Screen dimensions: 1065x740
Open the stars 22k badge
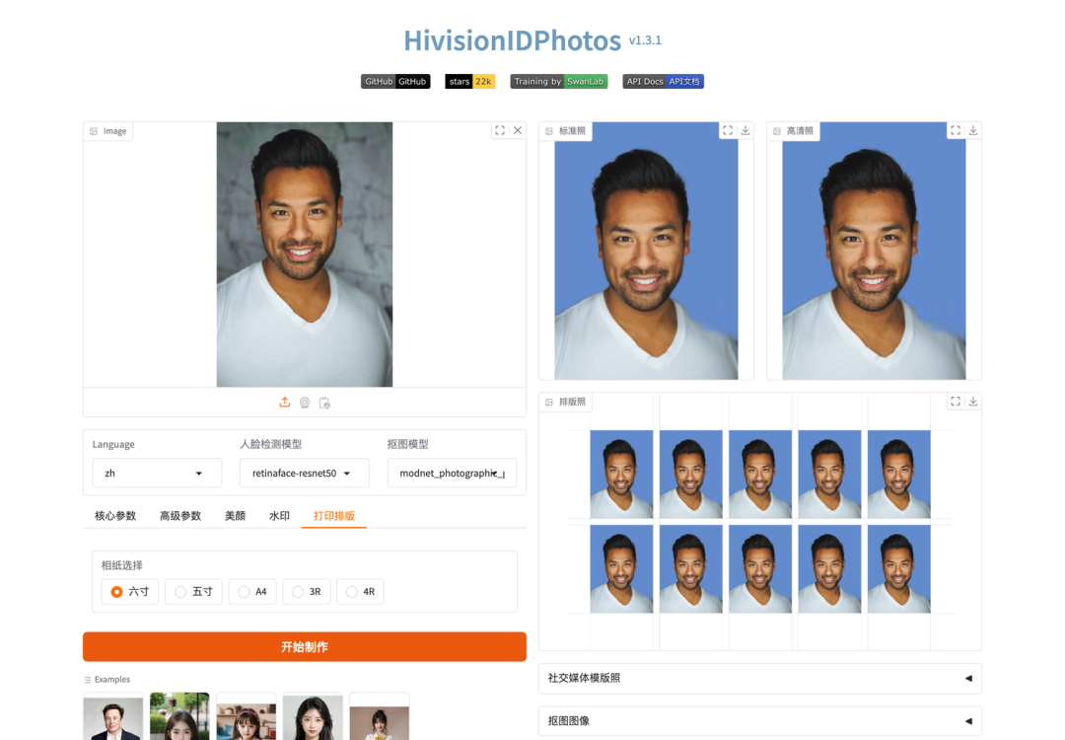(x=470, y=82)
